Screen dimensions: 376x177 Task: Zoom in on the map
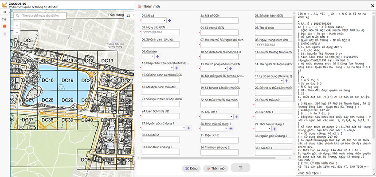[16, 25]
